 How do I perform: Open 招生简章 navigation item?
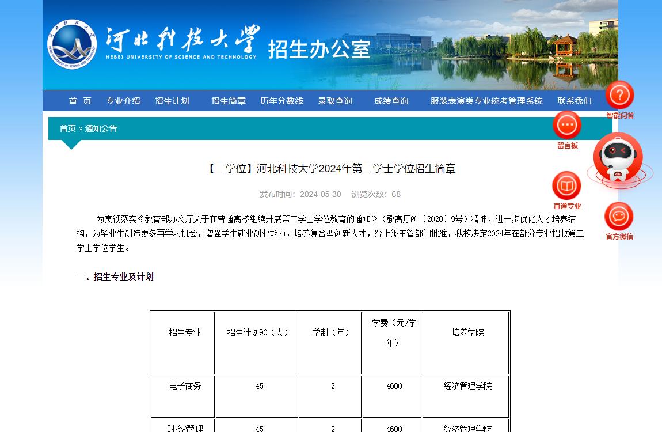229,101
